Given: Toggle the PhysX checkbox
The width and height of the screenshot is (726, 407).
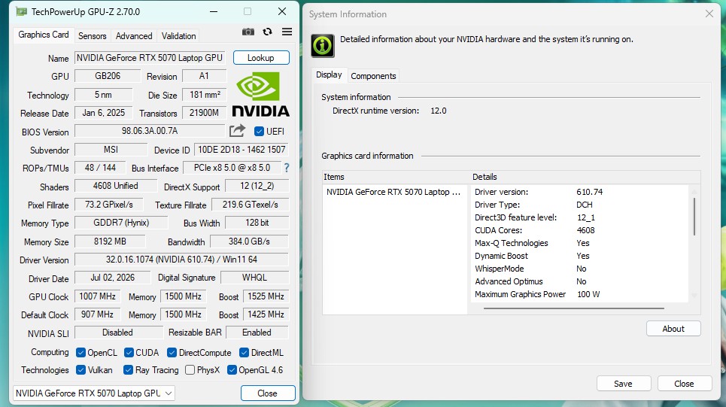Looking at the screenshot, I should point(190,370).
